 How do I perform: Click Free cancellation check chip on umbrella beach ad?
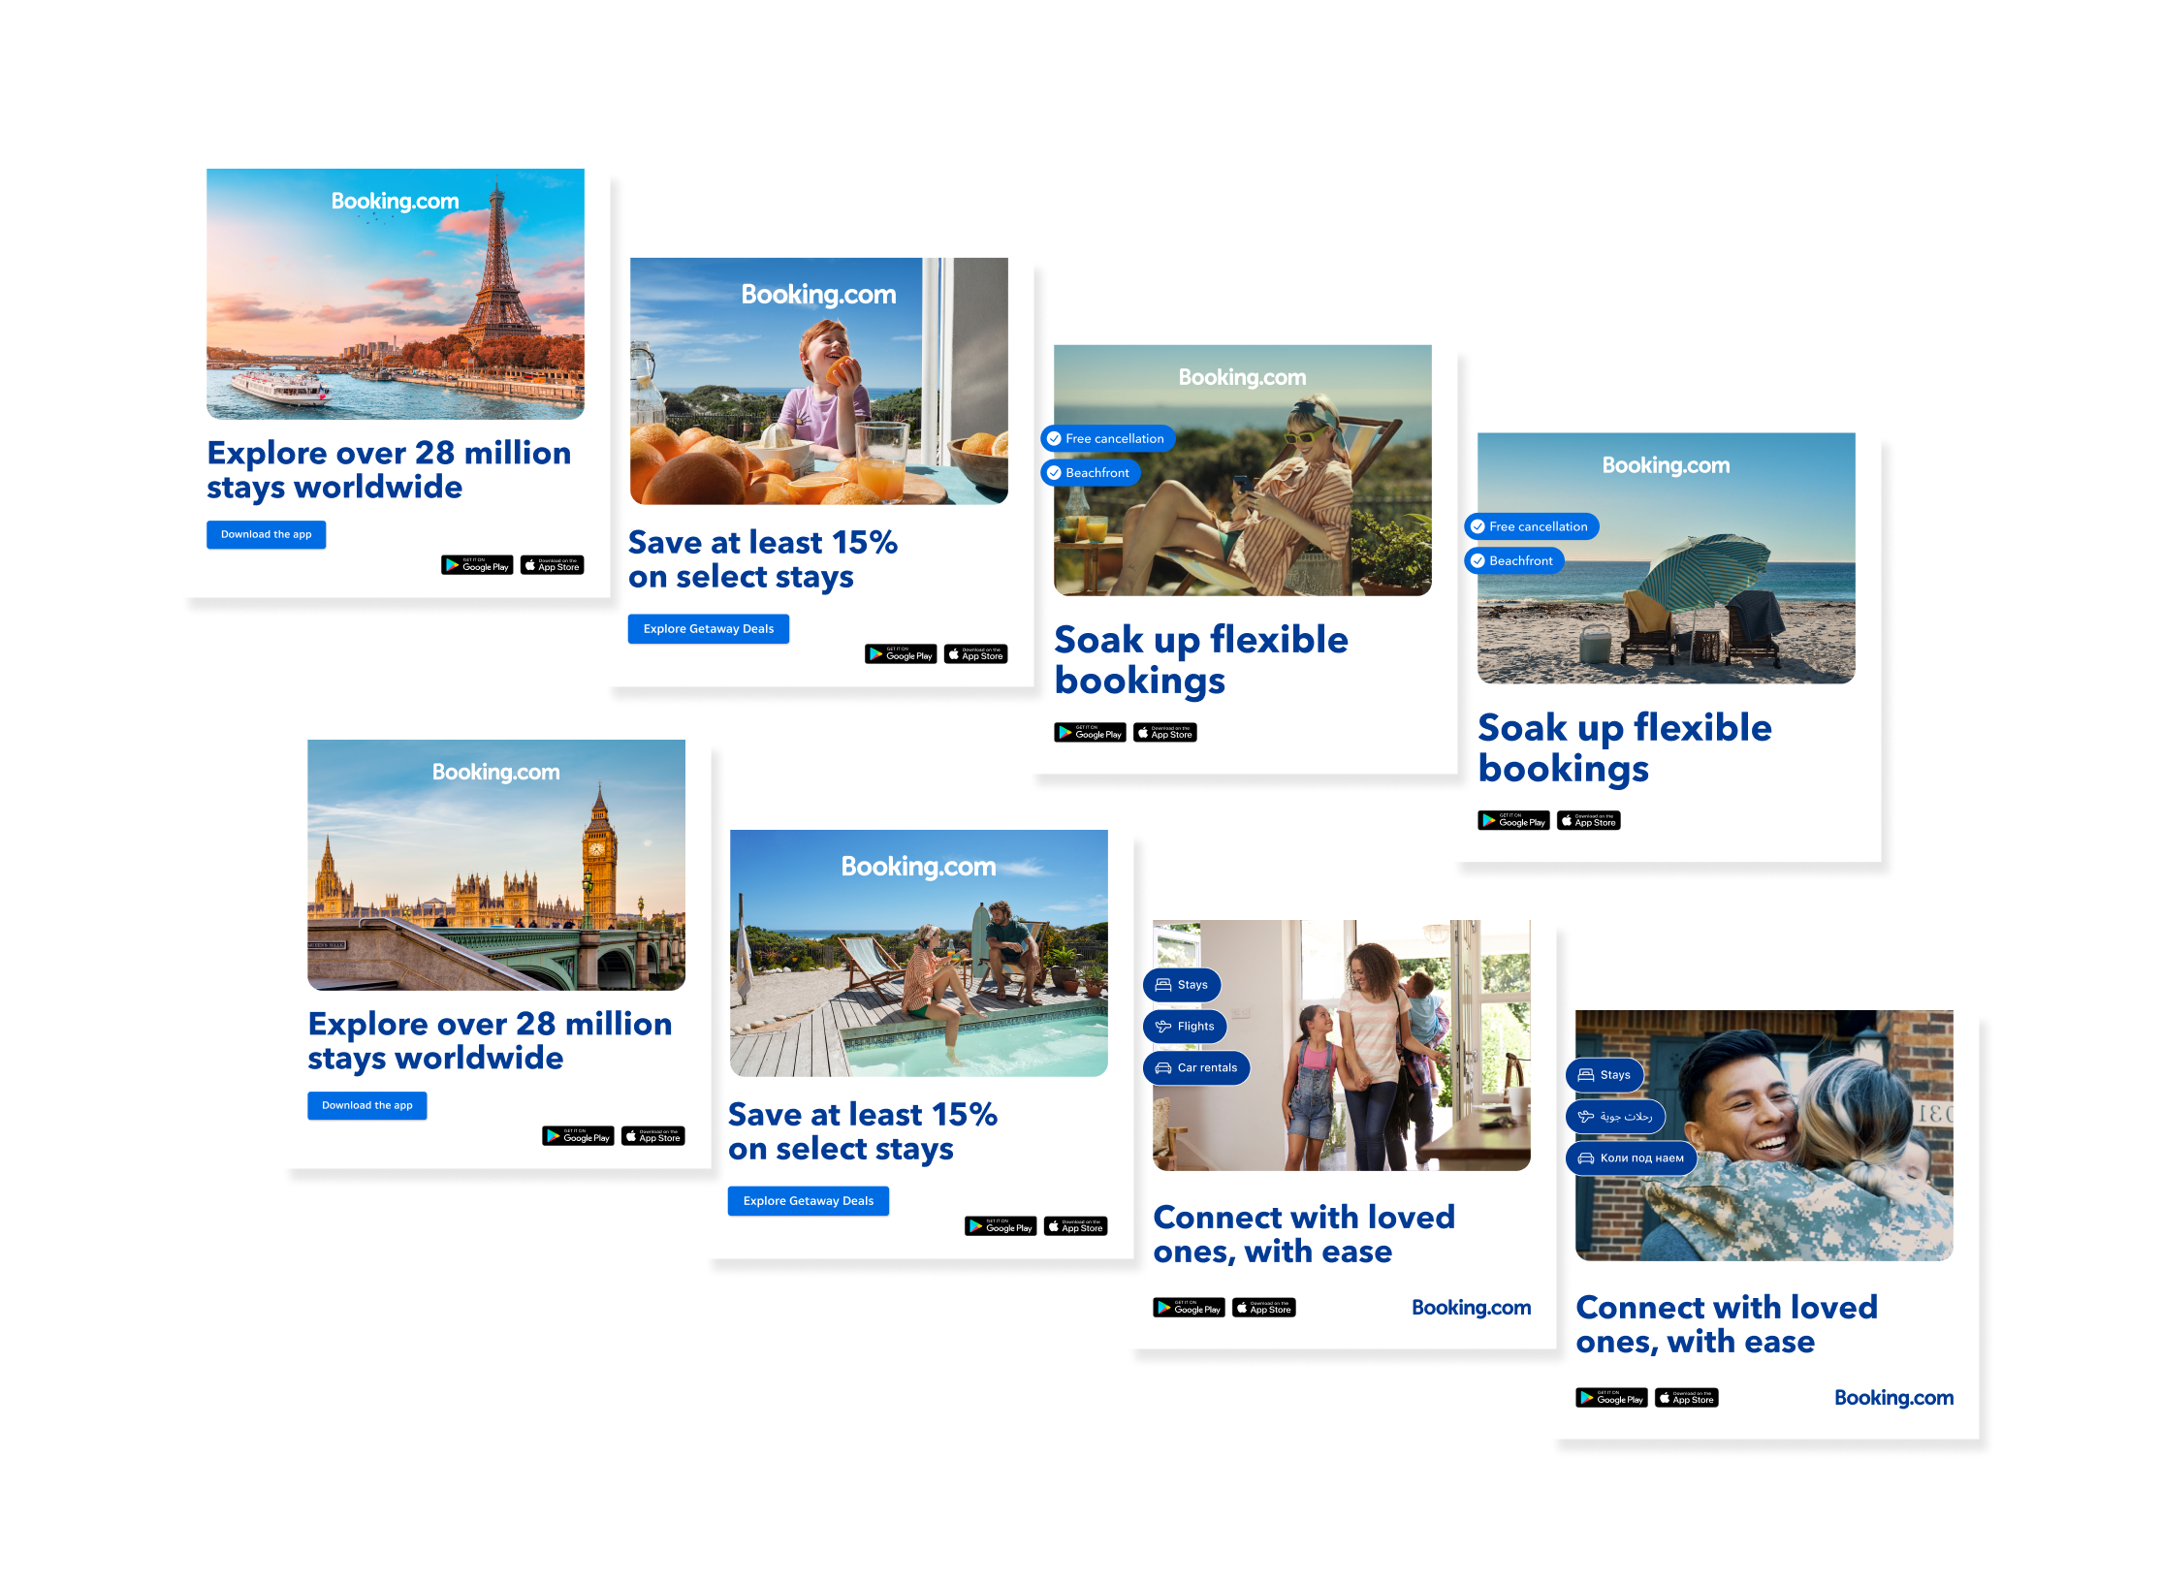click(1531, 526)
